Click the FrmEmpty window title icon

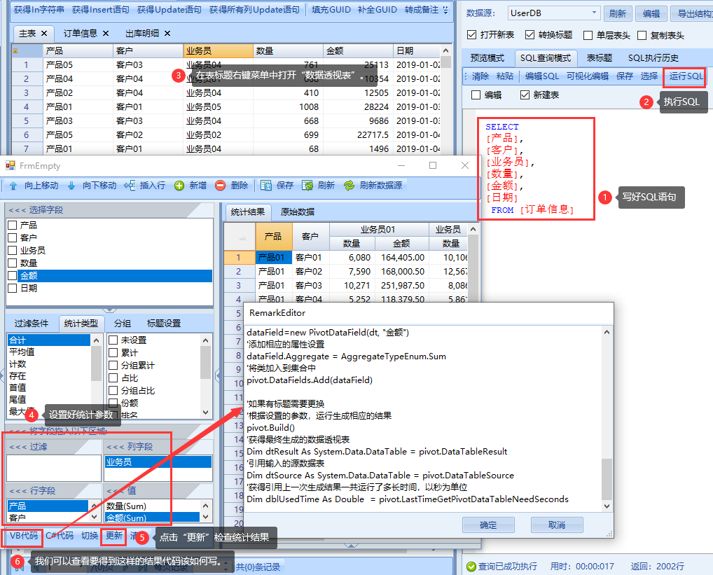(x=10, y=166)
